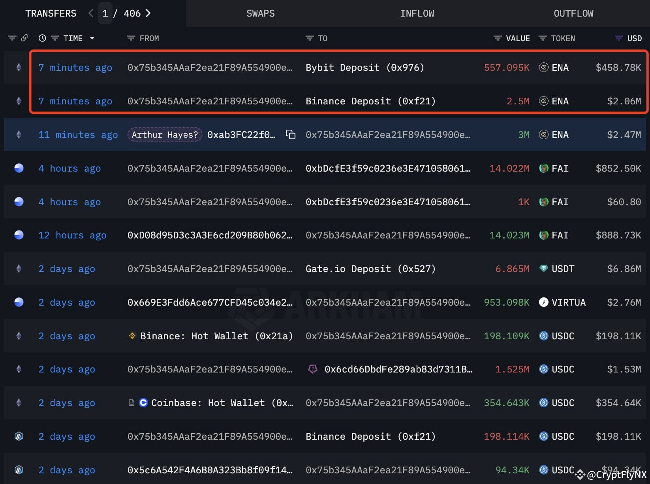Go to the next transfers page

[x=148, y=13]
